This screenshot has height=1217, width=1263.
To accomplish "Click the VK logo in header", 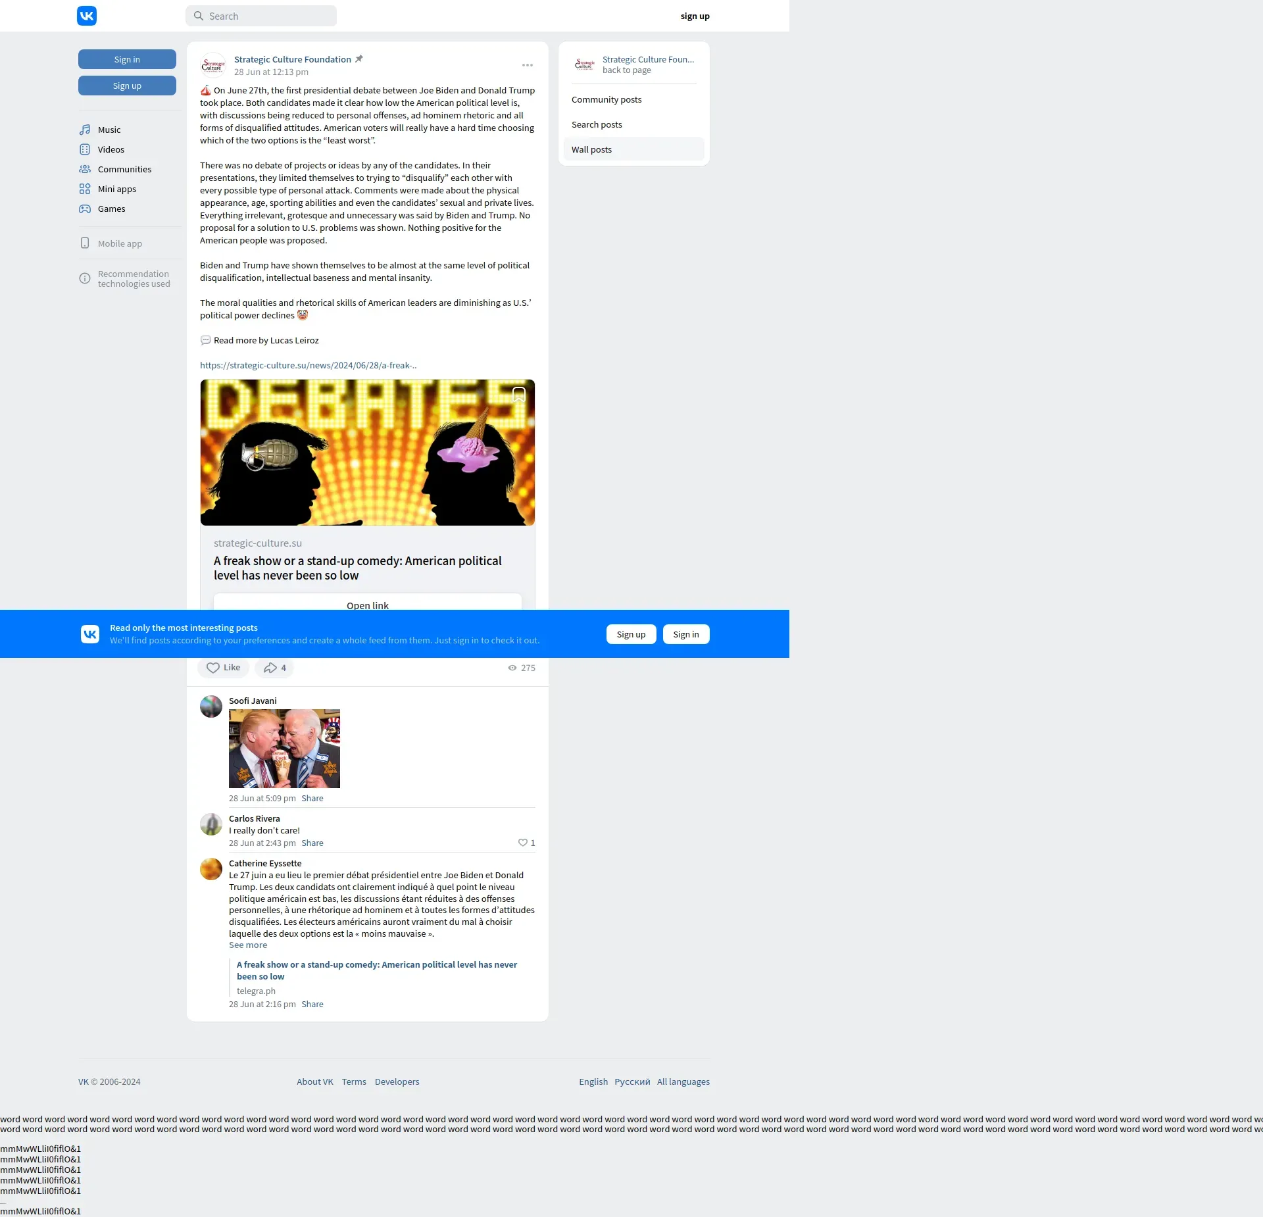I will (87, 16).
